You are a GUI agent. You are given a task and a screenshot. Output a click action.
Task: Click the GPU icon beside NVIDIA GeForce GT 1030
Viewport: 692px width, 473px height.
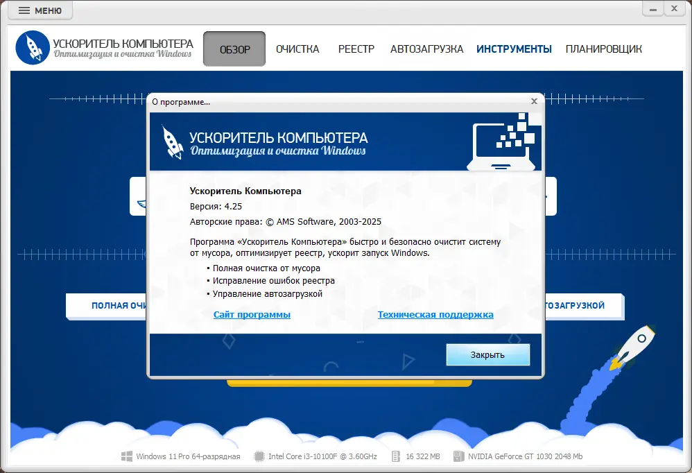458,456
